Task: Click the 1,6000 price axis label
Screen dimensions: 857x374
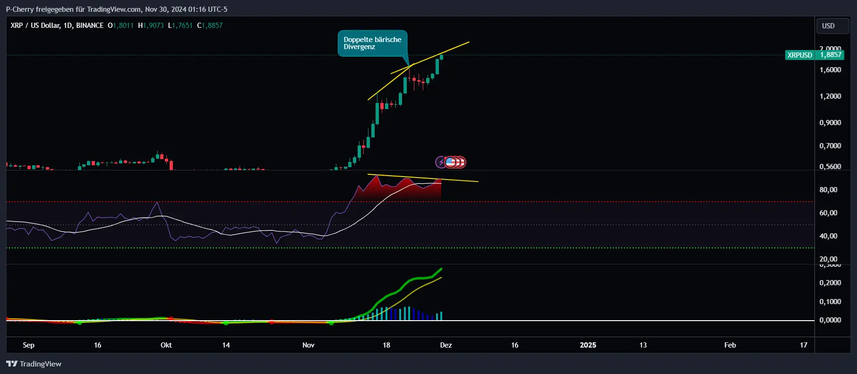Action: click(x=830, y=70)
